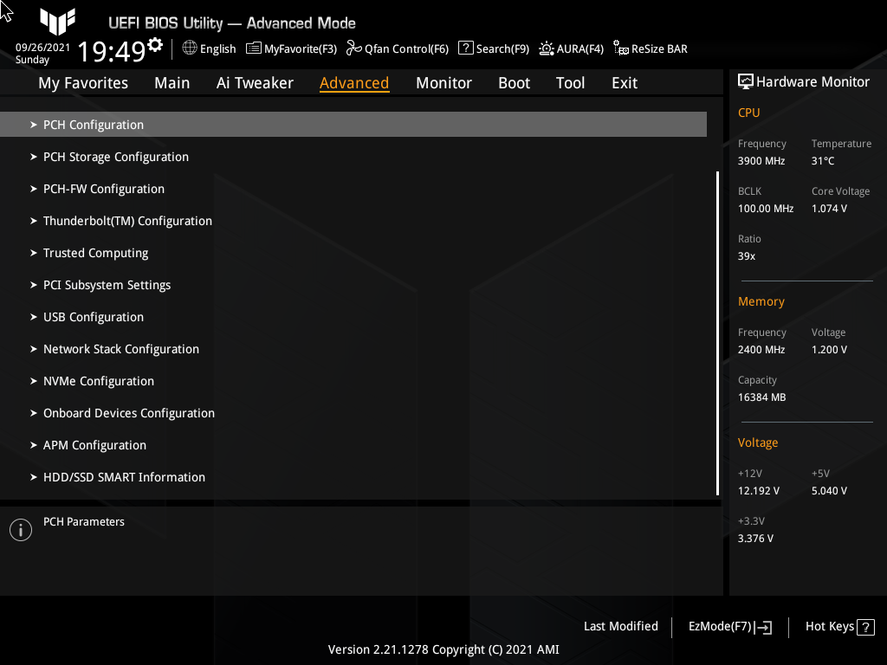887x665 pixels.
Task: Click the Last Modified button
Action: click(620, 626)
